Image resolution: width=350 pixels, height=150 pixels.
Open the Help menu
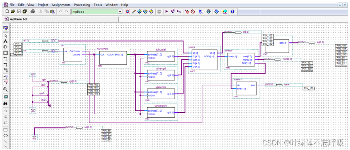[124, 5]
